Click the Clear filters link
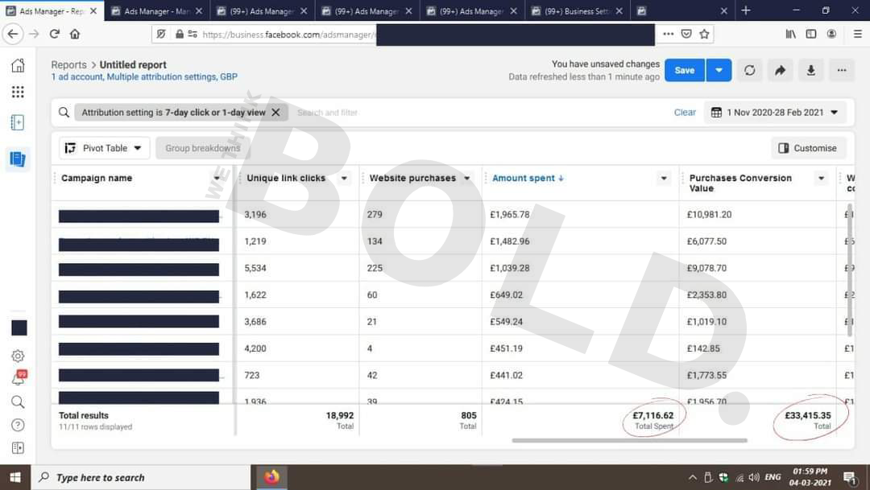870x490 pixels. [685, 113]
